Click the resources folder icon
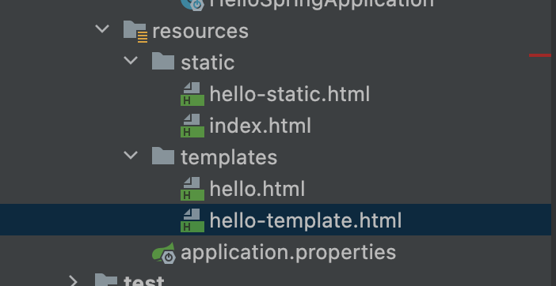Image resolution: width=556 pixels, height=286 pixels. (x=135, y=32)
